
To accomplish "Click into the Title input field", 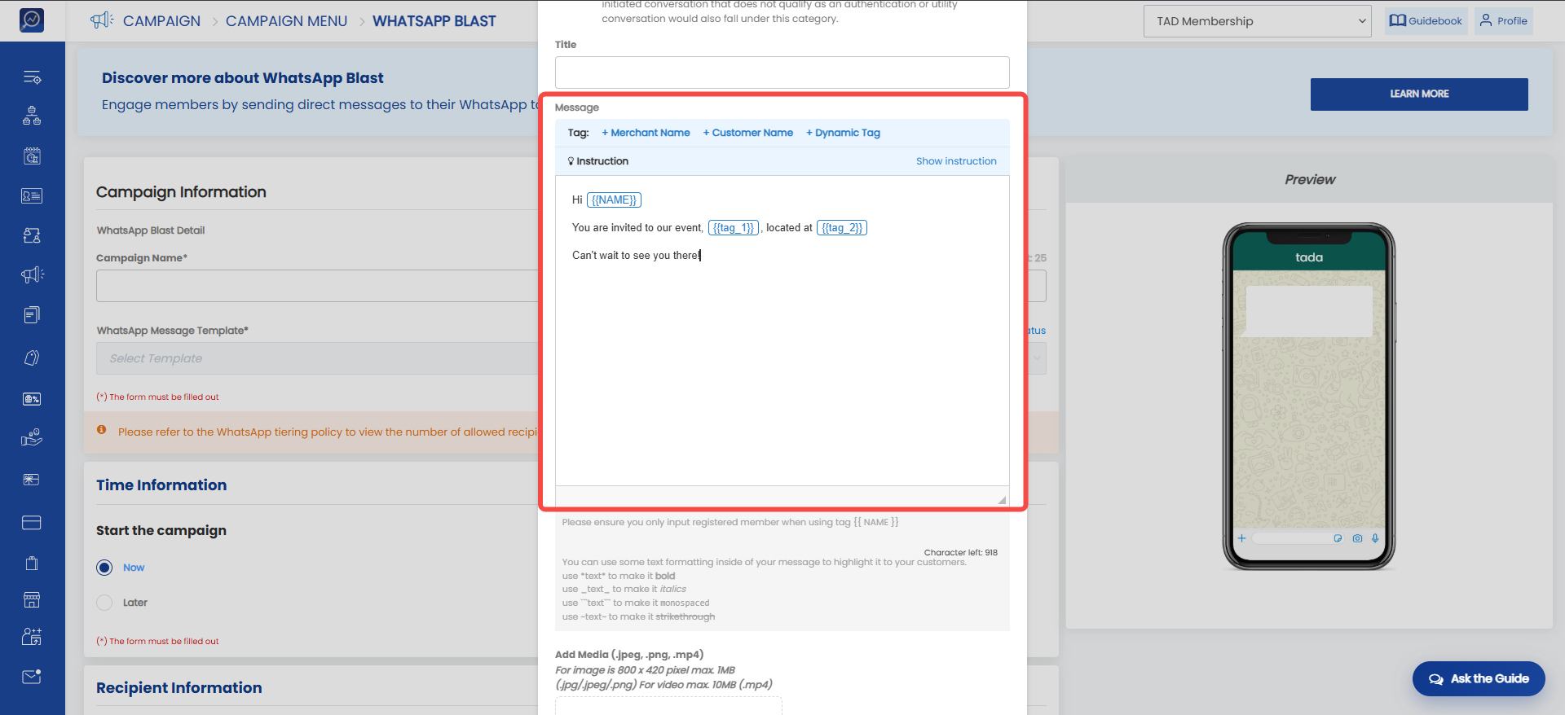I will (x=782, y=72).
